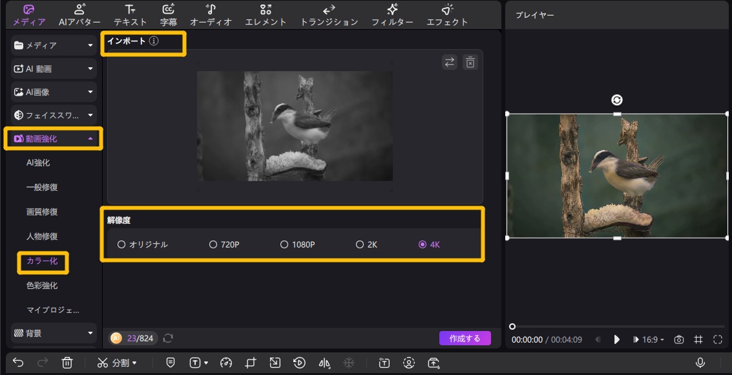This screenshot has width=732, height=375.
Task: Switch to the トランジション tab
Action: (x=329, y=14)
